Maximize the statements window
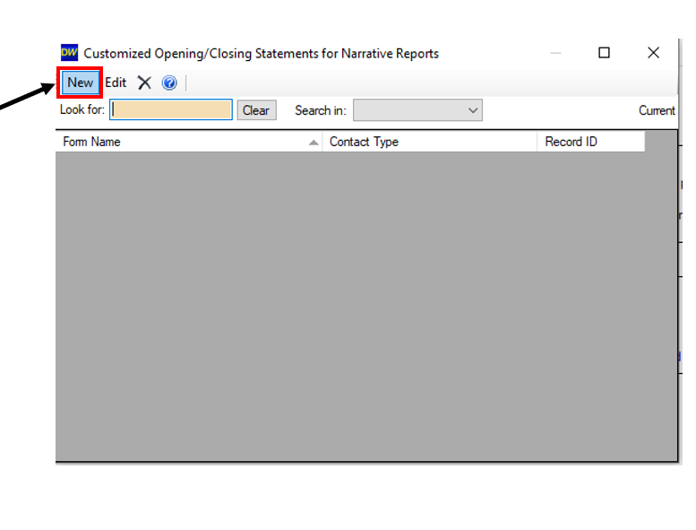696x530 pixels. pyautogui.click(x=604, y=53)
